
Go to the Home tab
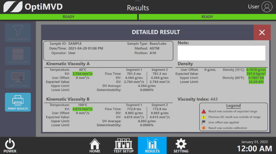(95, 146)
